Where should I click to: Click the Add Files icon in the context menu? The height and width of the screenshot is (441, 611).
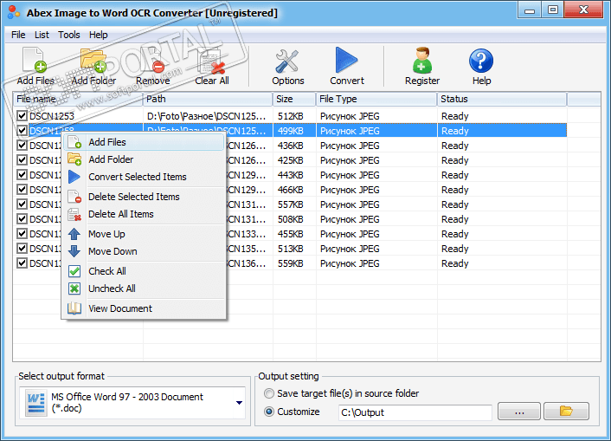coord(74,142)
